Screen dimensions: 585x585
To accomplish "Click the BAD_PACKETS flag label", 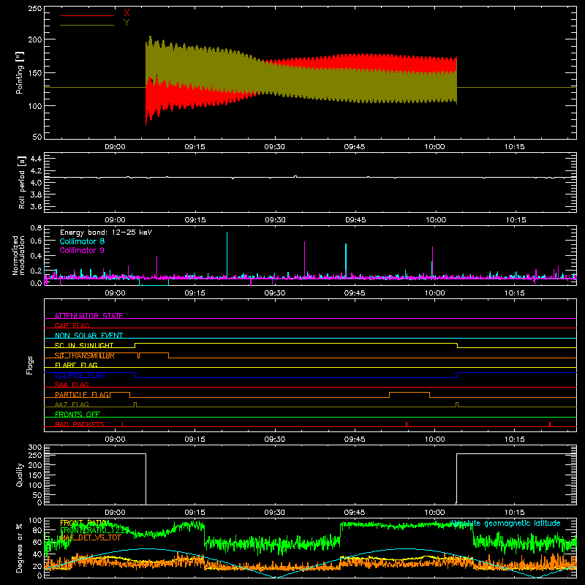I will pos(80,424).
